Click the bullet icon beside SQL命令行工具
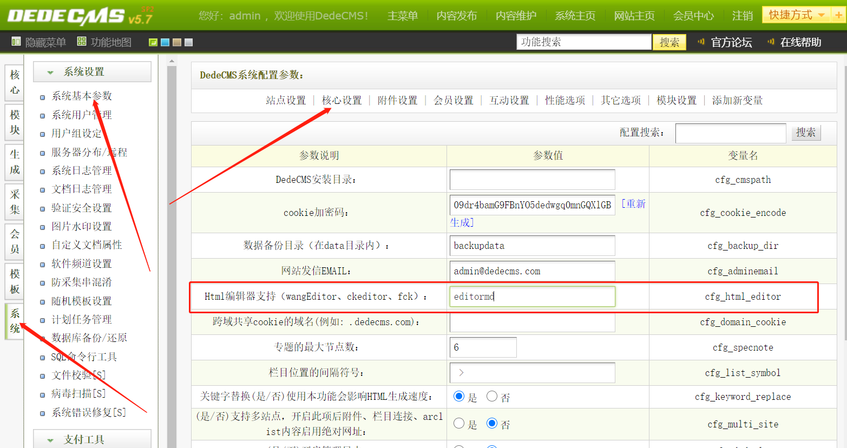 pyautogui.click(x=42, y=358)
